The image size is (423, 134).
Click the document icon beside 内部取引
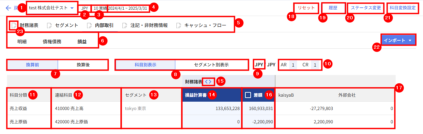(x=89, y=25)
